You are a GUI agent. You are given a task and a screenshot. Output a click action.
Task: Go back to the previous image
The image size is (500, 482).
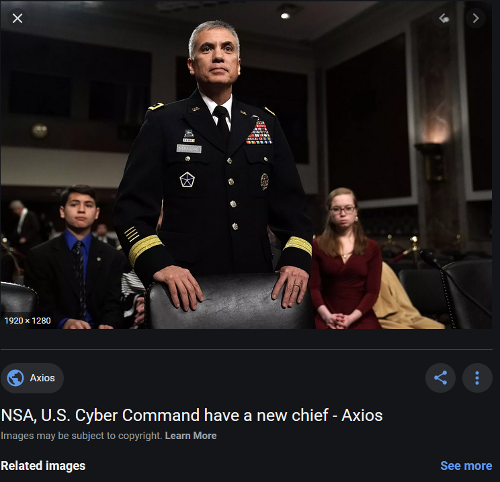pos(444,18)
